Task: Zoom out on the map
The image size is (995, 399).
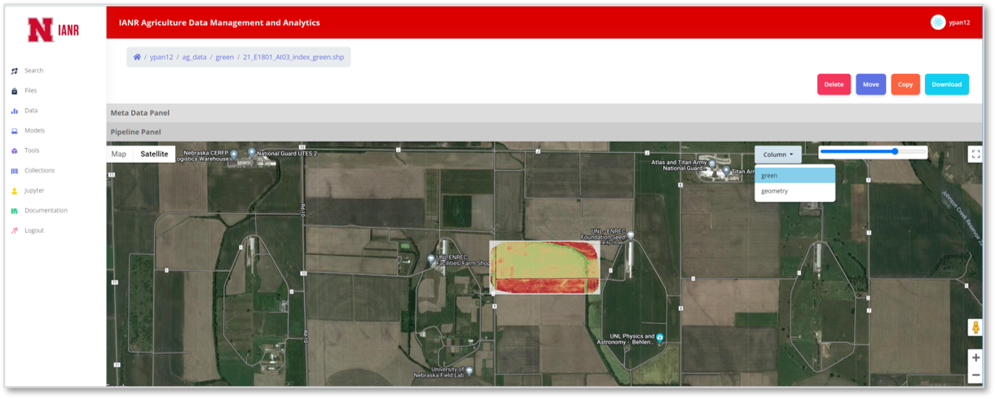Action: (975, 375)
